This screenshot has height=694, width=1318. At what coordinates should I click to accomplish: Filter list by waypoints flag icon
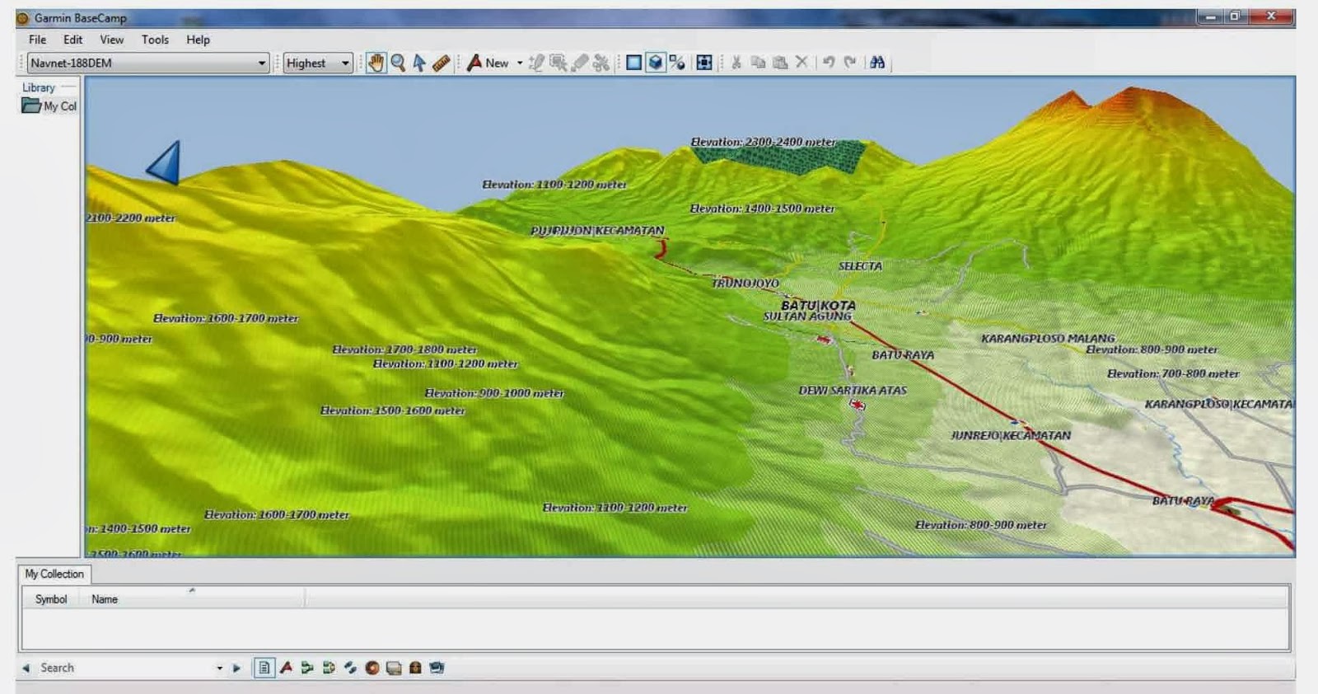[x=286, y=668]
